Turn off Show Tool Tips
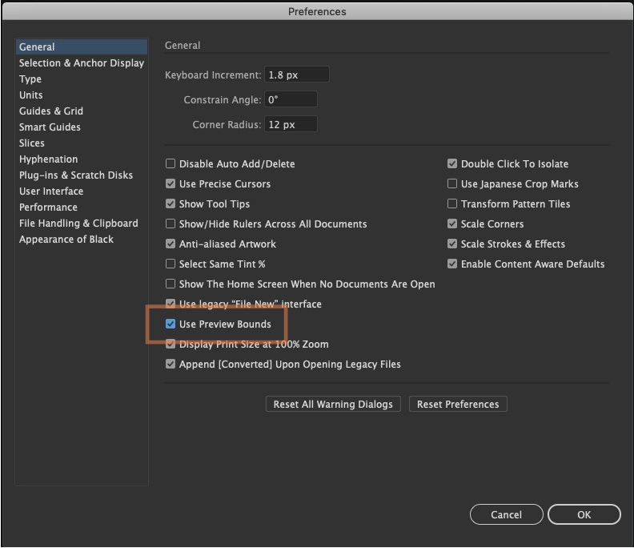634x548 pixels. (171, 203)
